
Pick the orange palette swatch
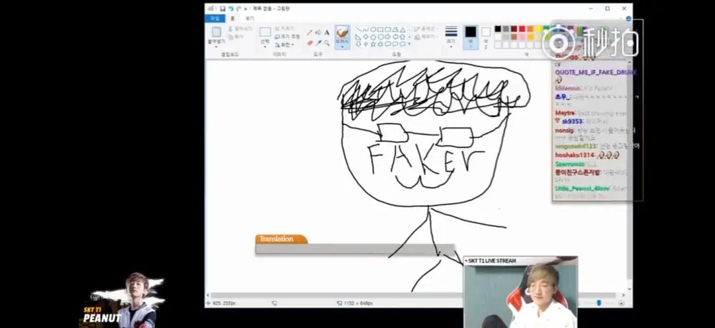tap(530, 28)
